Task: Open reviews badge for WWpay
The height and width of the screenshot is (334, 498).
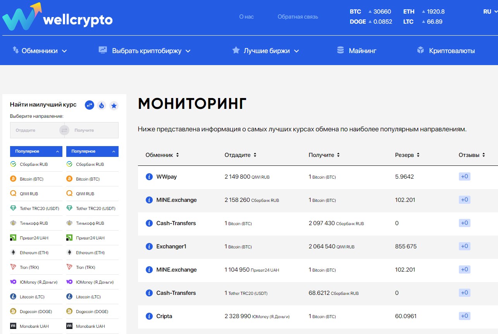Action: click(464, 177)
